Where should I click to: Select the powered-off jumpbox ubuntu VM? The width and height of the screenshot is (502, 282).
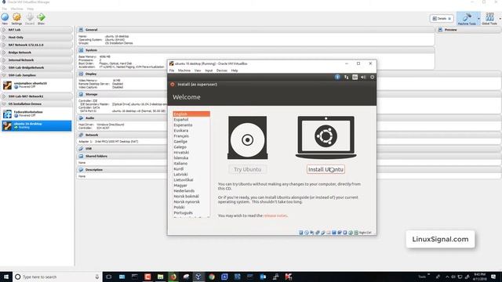[x=37, y=85]
